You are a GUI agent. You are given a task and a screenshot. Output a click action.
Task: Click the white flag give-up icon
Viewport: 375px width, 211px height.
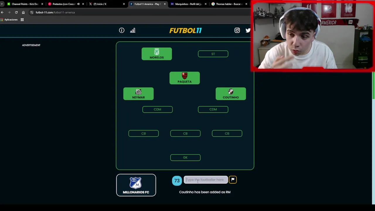pyautogui.click(x=233, y=180)
